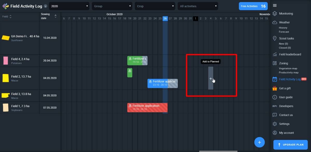Image resolution: width=311 pixels, height=152 pixels.
Task: Click yellow Field 2 maize swatch
Action: tap(5, 78)
